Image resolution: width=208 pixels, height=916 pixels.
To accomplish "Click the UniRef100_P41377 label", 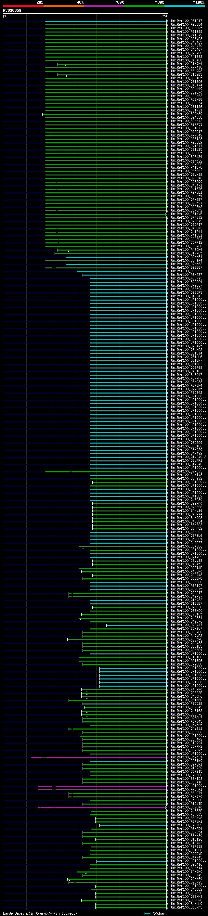I will pos(187,146).
